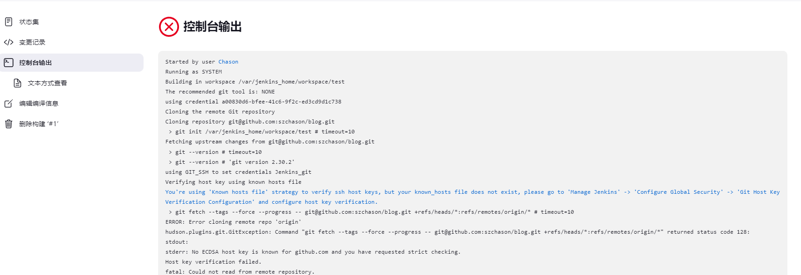The width and height of the screenshot is (801, 275).
Task: Select 控制台输出 in the side menu
Action: [x=72, y=63]
